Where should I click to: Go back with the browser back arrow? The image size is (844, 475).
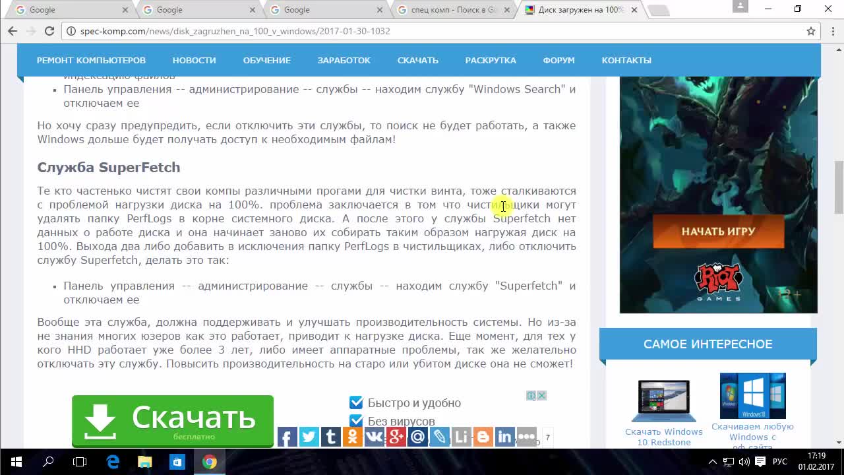(13, 31)
